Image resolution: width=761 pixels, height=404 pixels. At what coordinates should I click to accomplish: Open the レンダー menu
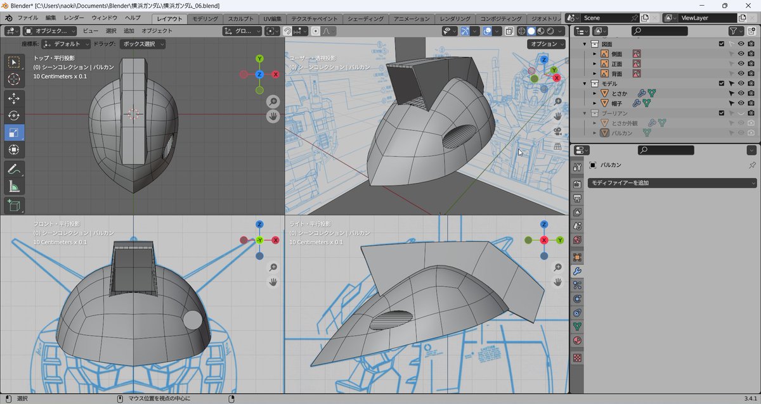point(74,18)
